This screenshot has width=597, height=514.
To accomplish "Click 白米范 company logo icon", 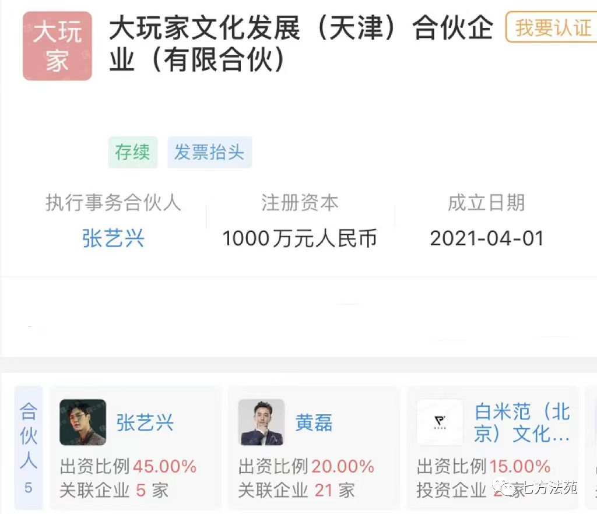I will pos(440,422).
